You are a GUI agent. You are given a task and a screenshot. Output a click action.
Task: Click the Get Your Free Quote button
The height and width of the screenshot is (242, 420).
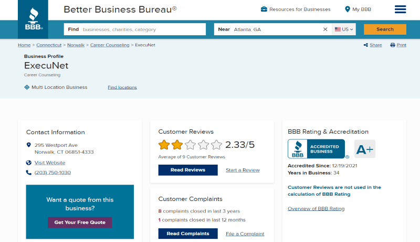pyautogui.click(x=80, y=223)
